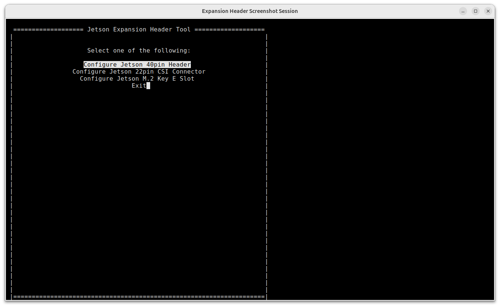Open Configure Jetson M.2 Key E Slot
Viewport: 500px width, 307px height.
pyautogui.click(x=137, y=78)
